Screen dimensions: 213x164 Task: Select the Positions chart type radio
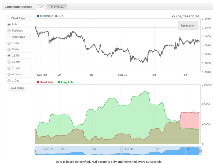[x=9, y=31]
